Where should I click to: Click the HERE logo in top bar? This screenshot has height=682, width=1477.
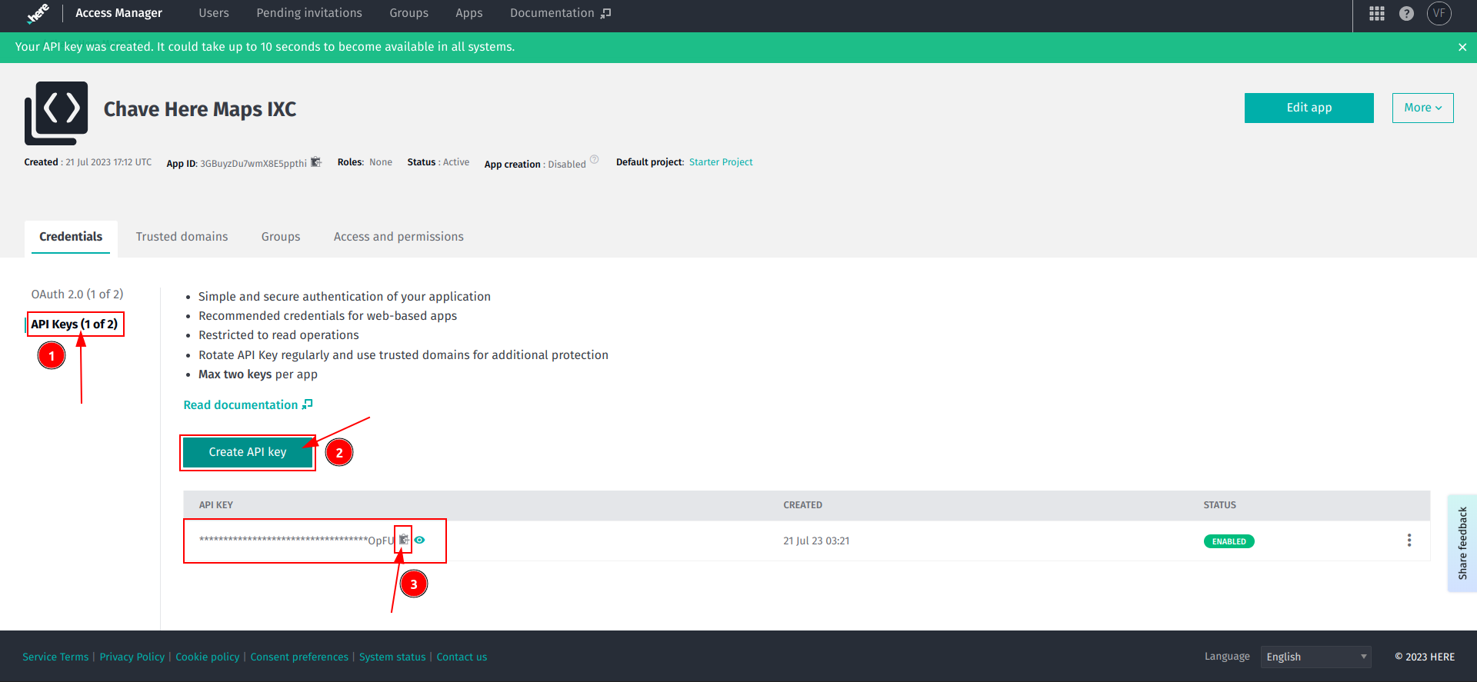(38, 13)
